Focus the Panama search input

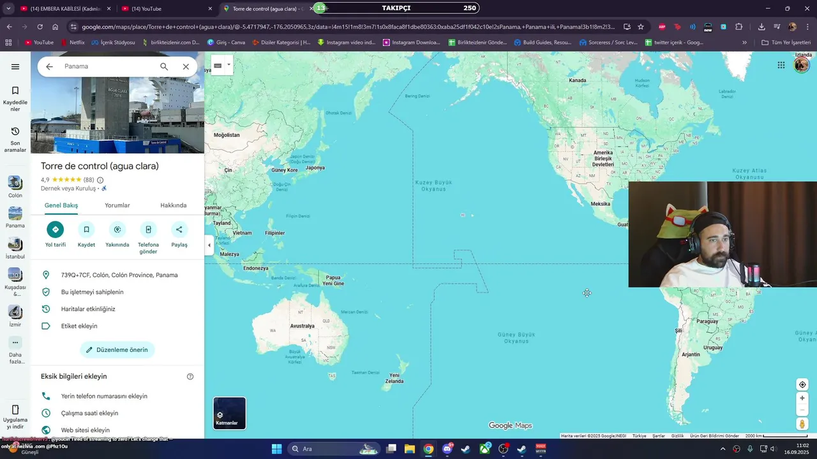point(107,66)
